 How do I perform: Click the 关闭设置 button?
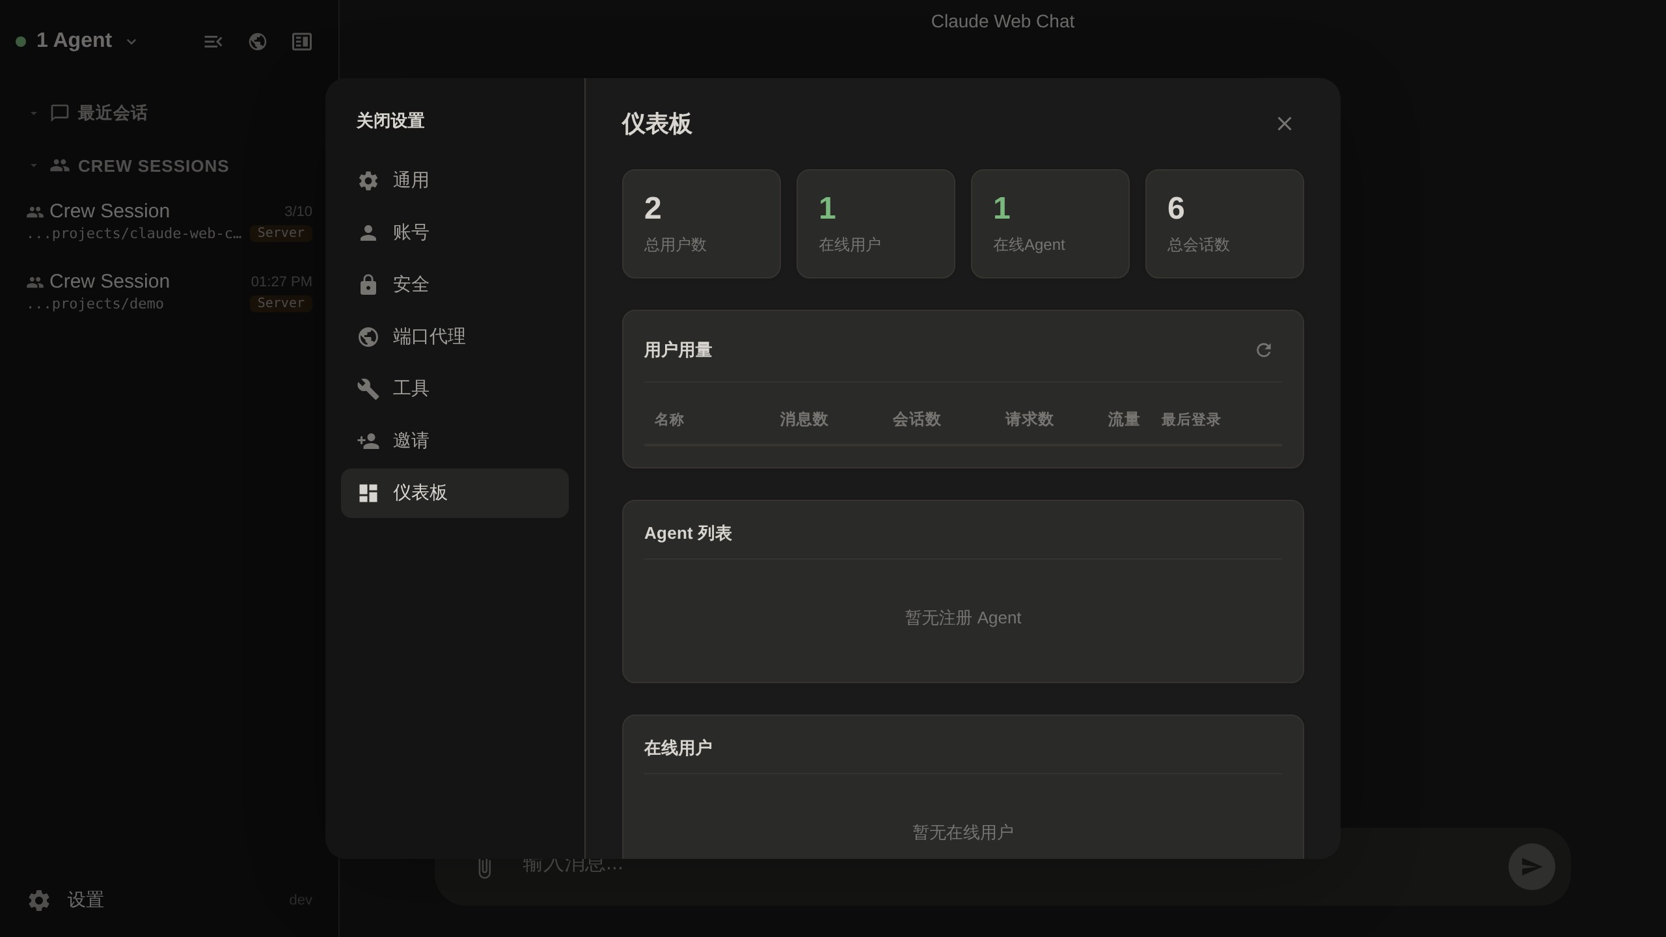click(390, 120)
